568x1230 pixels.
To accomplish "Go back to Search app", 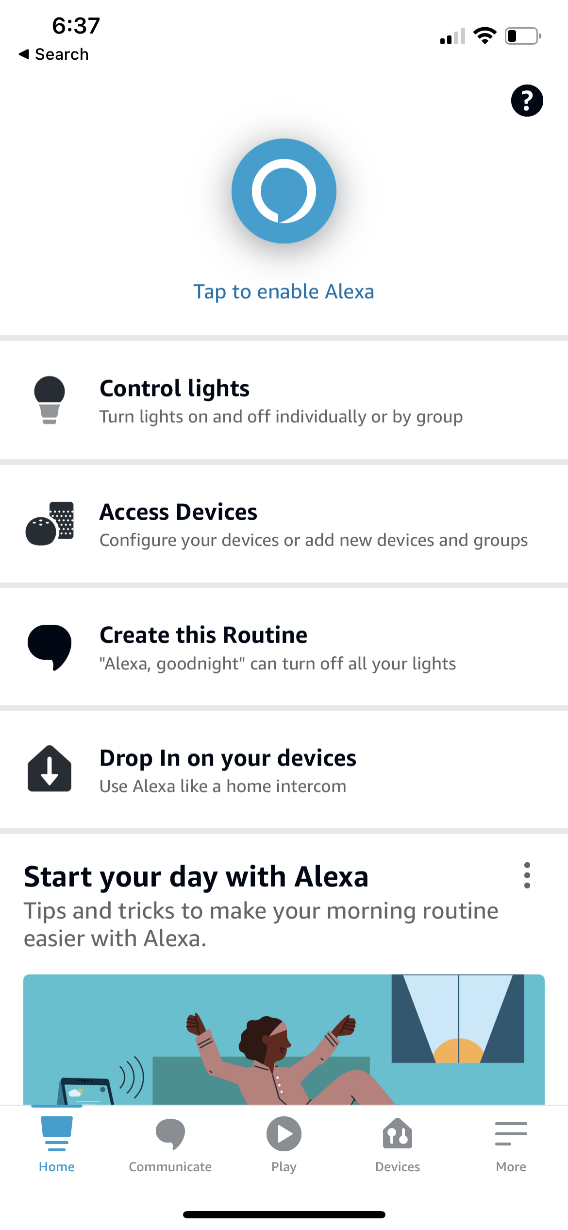I will (x=54, y=54).
